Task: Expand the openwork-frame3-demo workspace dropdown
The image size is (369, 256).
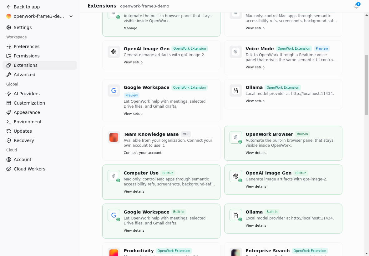Action: coord(71,16)
